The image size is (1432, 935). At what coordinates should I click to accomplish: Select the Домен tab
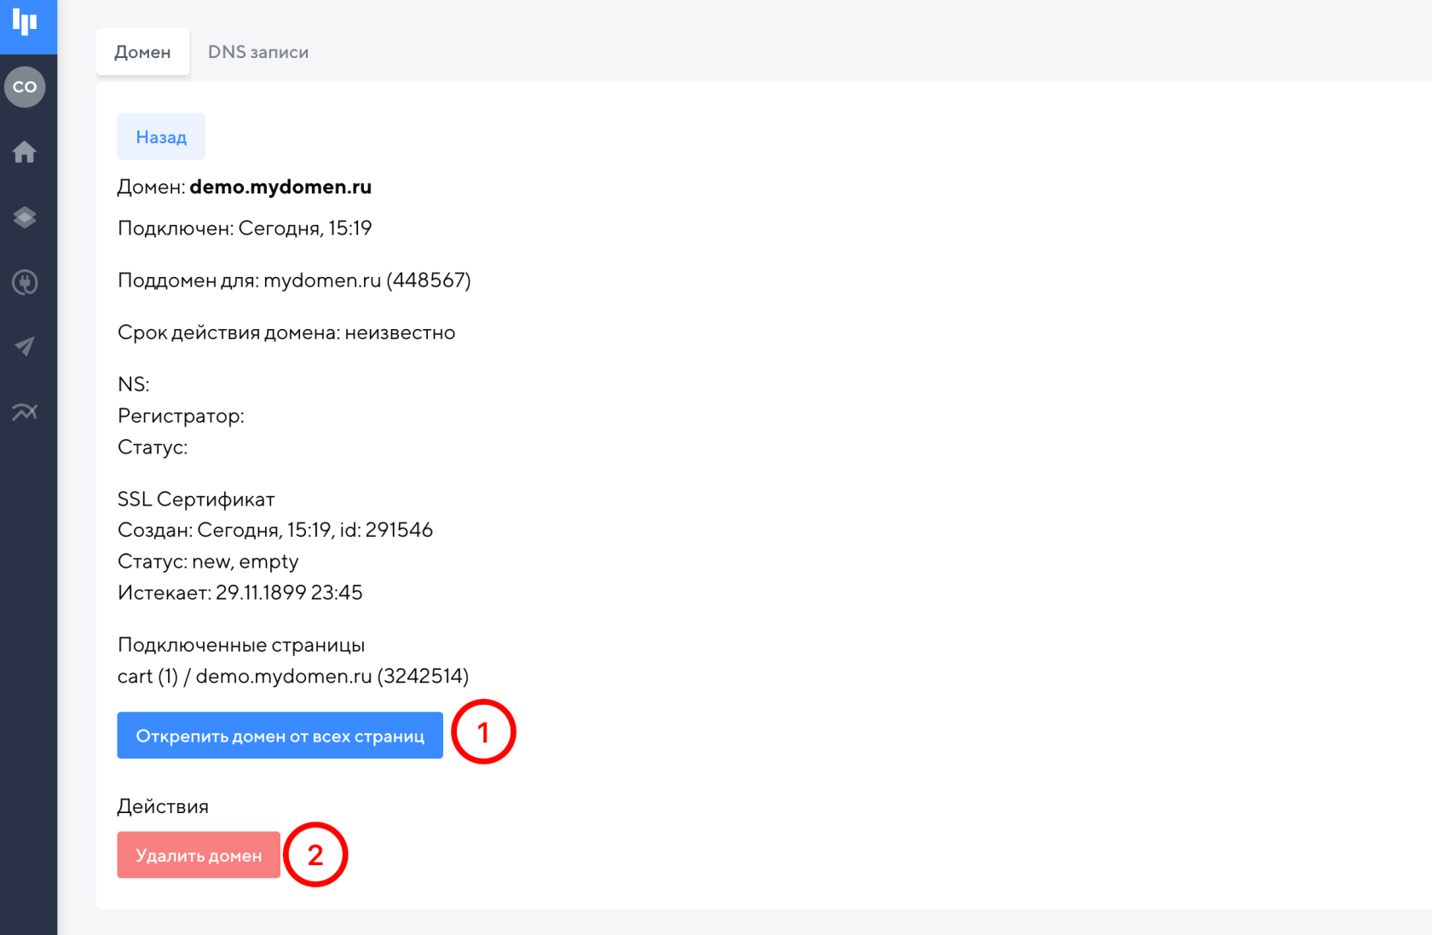tap(142, 52)
